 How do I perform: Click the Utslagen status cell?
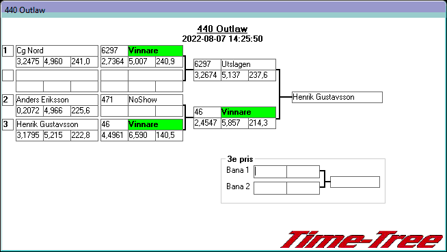tap(248, 64)
